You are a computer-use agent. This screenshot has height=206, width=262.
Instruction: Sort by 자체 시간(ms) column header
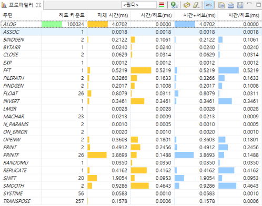pos(109,15)
